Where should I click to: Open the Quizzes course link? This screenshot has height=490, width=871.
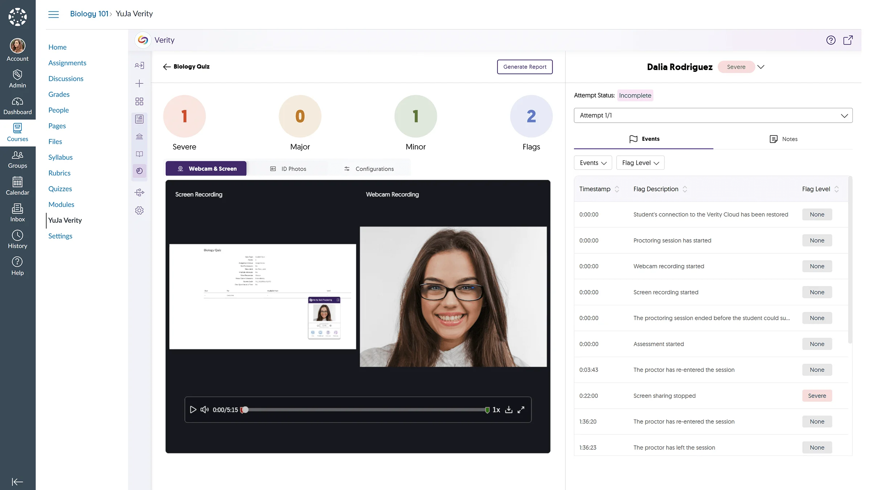60,189
